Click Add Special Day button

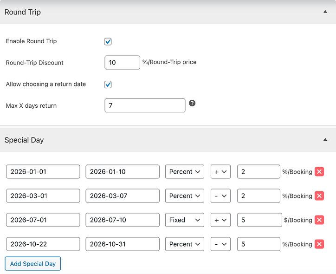33,264
